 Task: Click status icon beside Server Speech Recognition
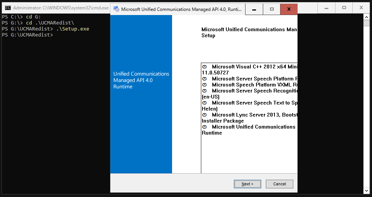click(x=204, y=91)
